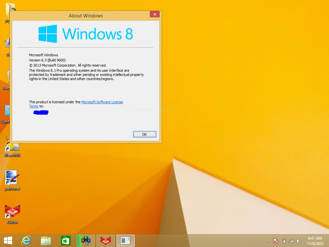Open the BleachBit desktop shortcut
The image size is (329, 247).
pos(13,147)
